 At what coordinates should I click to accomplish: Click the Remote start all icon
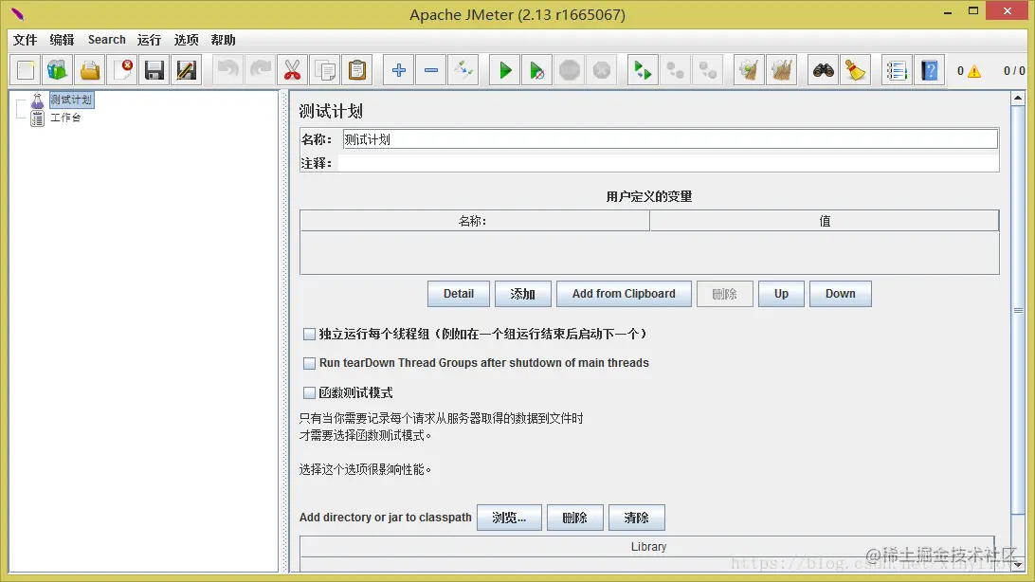643,70
